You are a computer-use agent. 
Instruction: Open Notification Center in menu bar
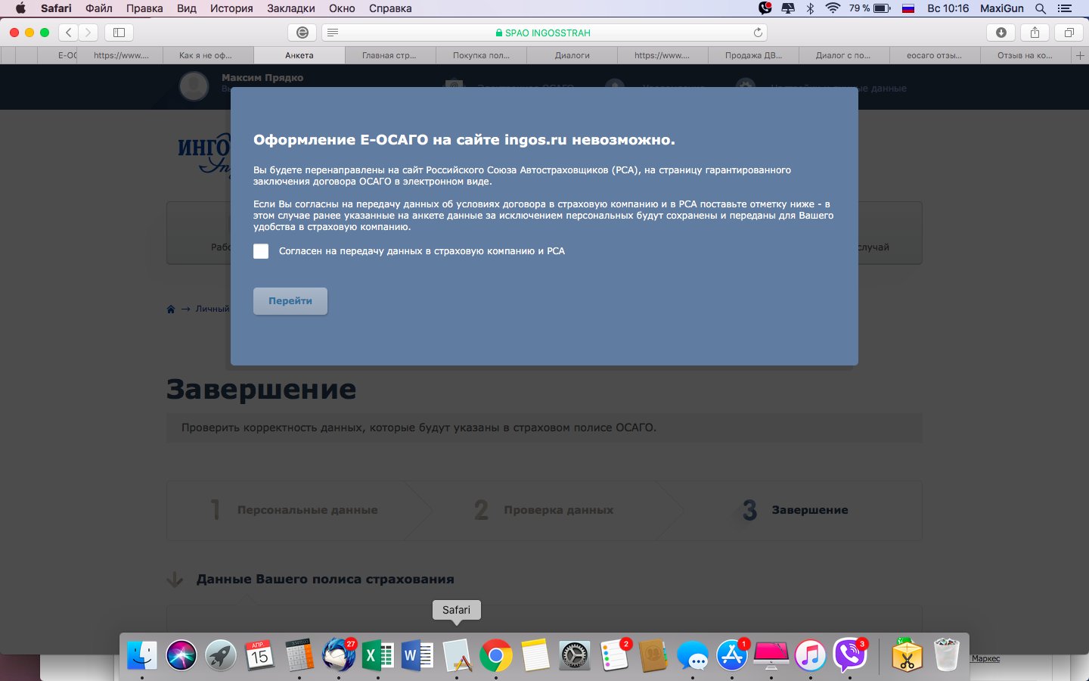[1065, 8]
